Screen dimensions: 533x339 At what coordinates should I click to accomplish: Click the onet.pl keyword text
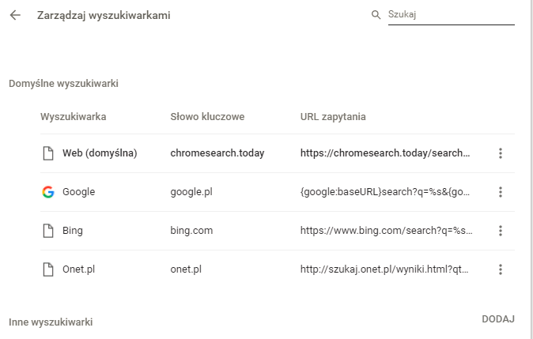(x=186, y=269)
